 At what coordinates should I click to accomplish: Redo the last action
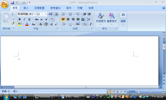point(24,3)
